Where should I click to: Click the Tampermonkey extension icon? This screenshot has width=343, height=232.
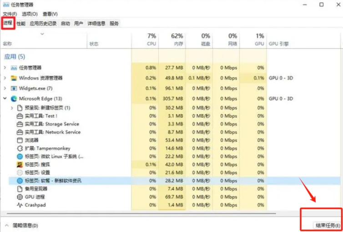20,148
